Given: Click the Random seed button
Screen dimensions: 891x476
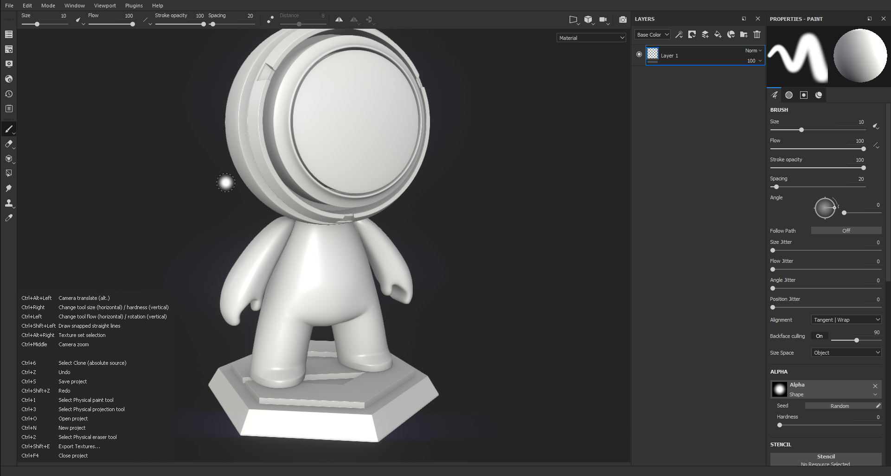Looking at the screenshot, I should [840, 406].
